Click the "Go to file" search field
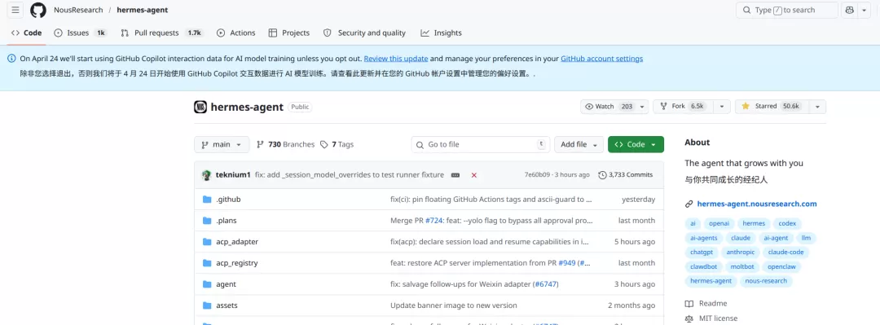The width and height of the screenshot is (880, 325). (480, 144)
